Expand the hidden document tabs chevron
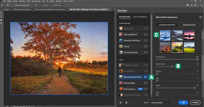 click(x=115, y=9)
